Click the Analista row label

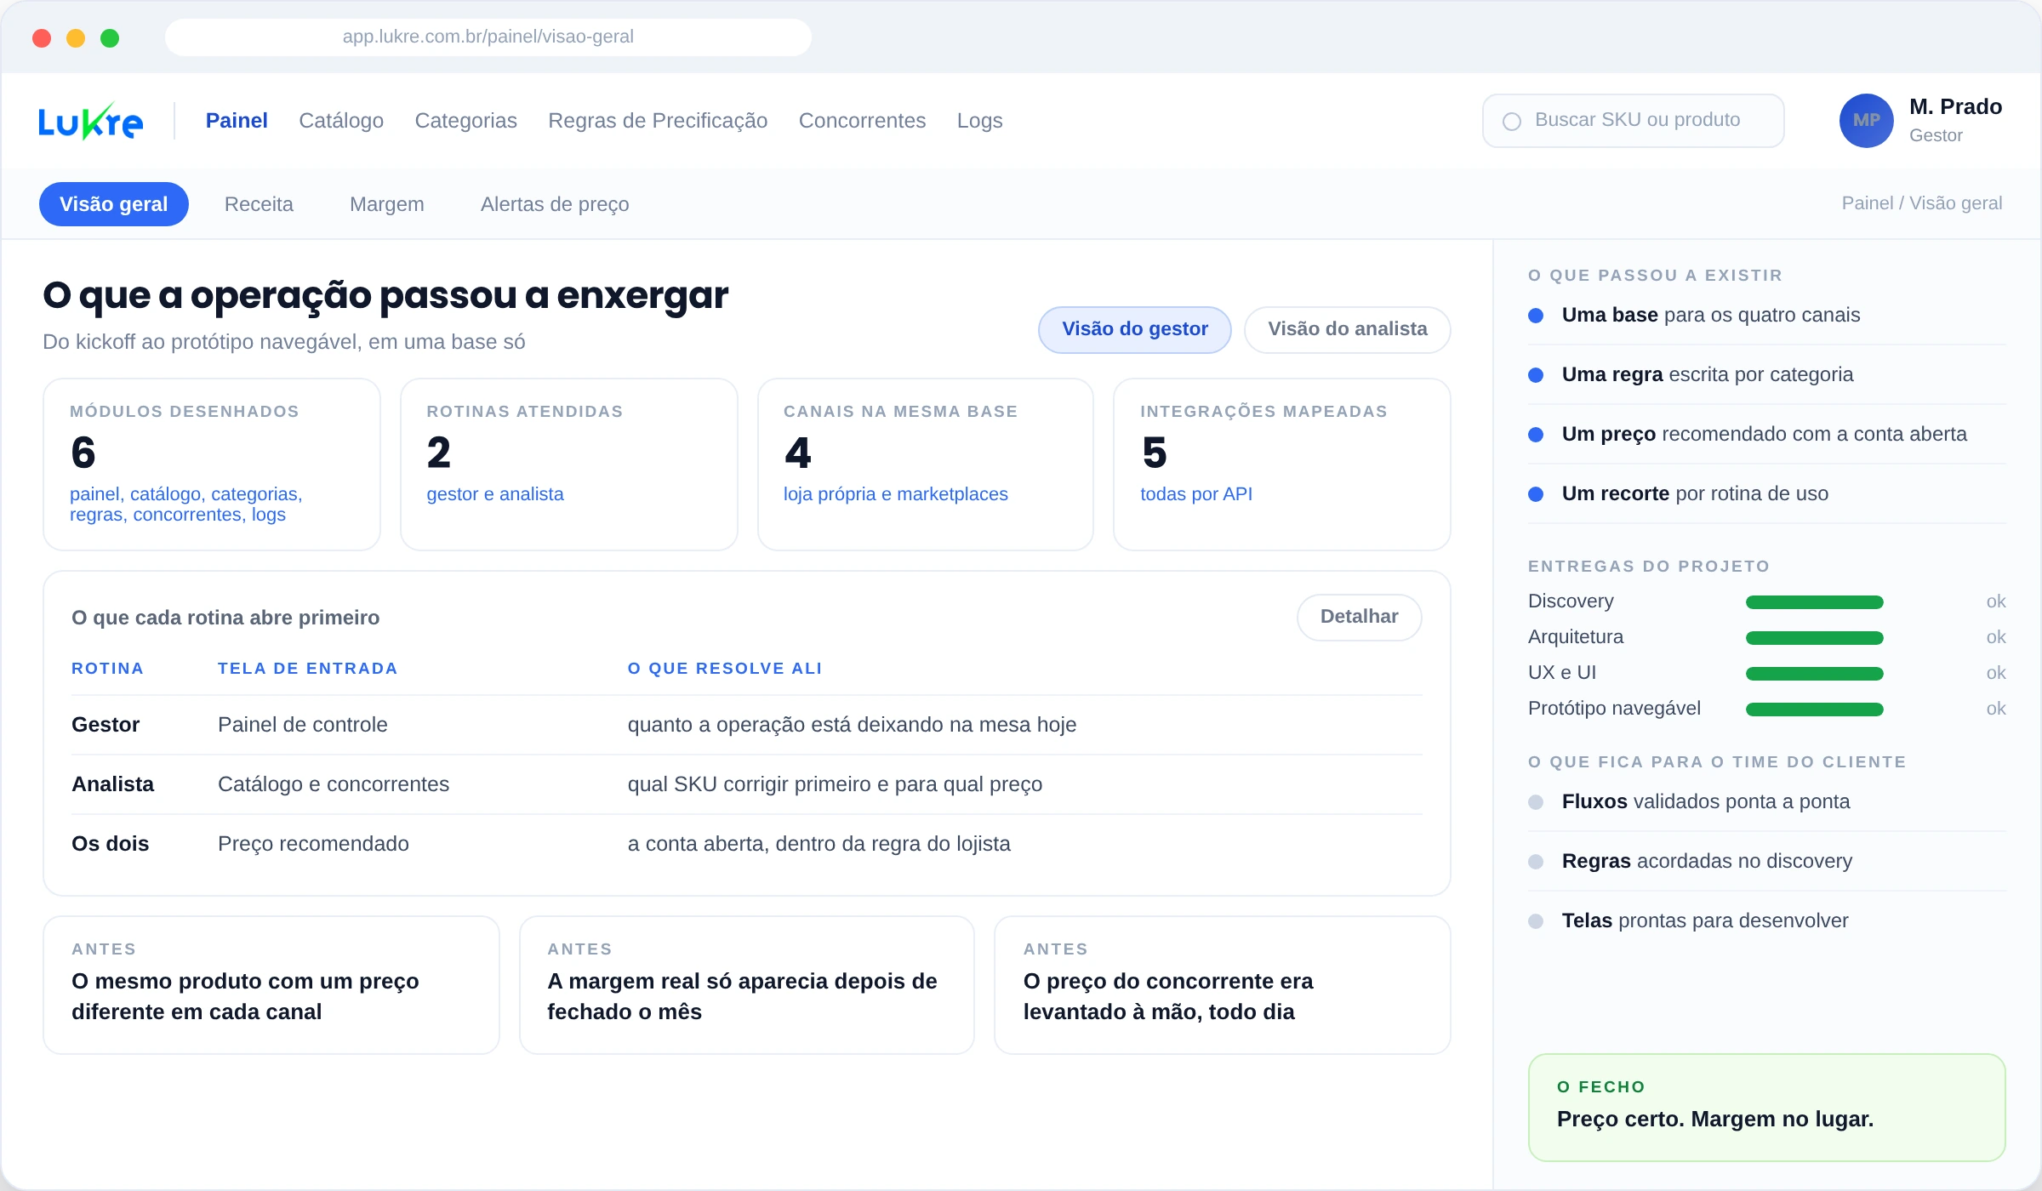point(113,784)
